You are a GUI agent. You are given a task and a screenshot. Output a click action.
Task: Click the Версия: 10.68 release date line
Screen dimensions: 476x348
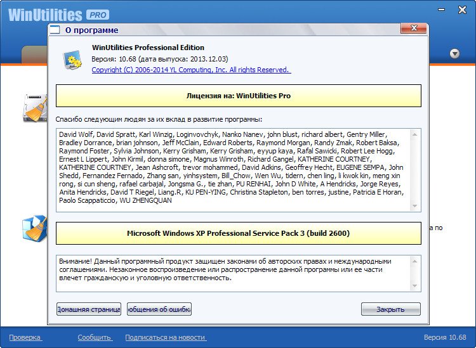tap(160, 59)
